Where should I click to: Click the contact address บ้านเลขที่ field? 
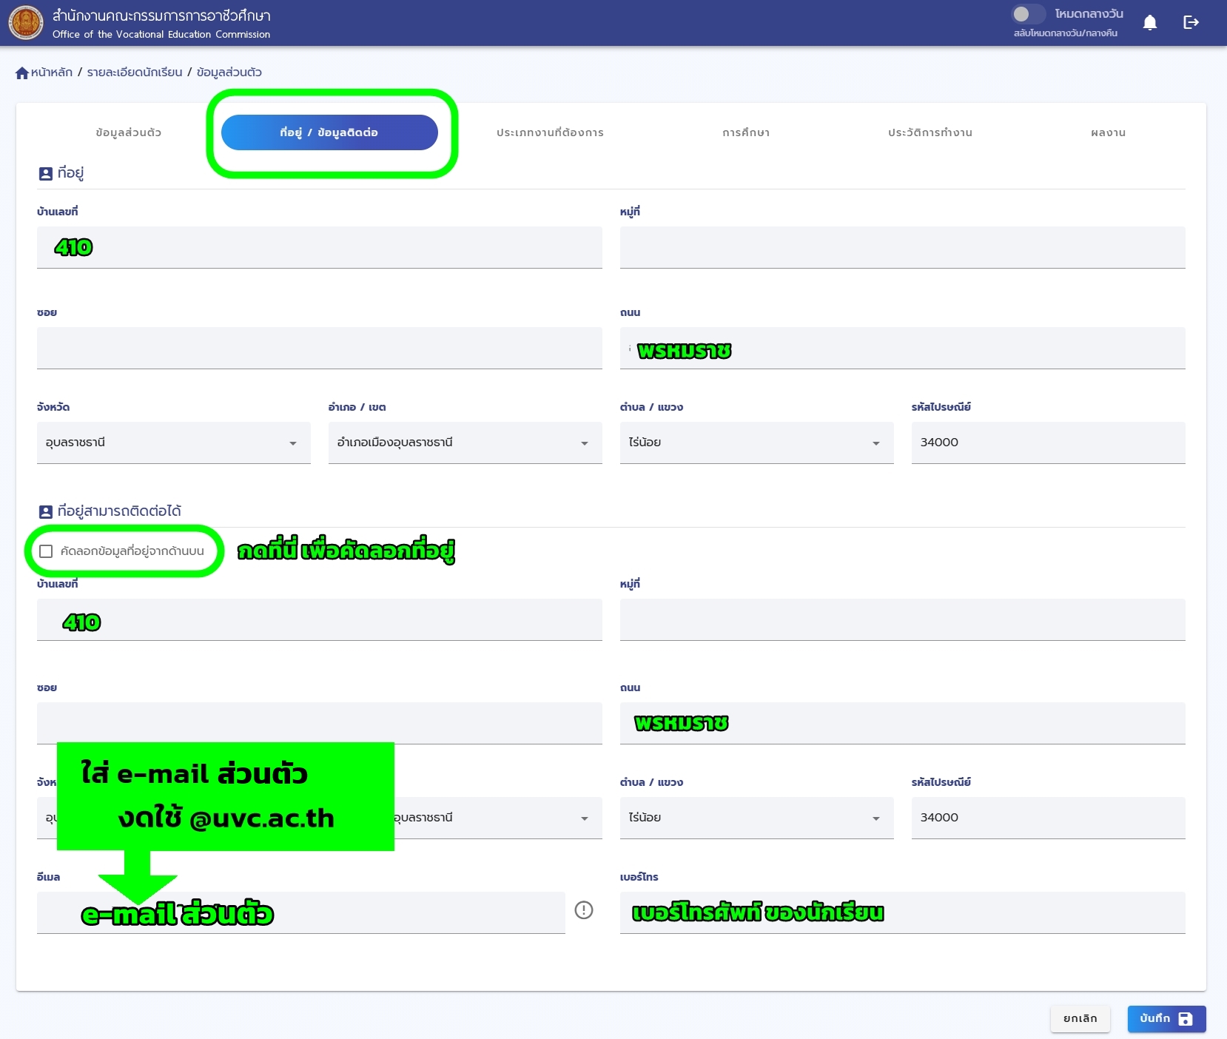point(320,619)
